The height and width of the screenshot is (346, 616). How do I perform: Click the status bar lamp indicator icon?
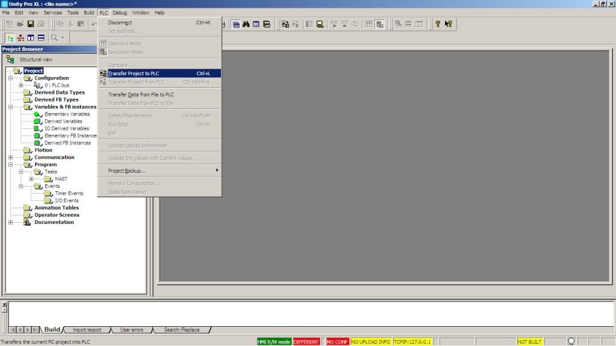click(571, 342)
